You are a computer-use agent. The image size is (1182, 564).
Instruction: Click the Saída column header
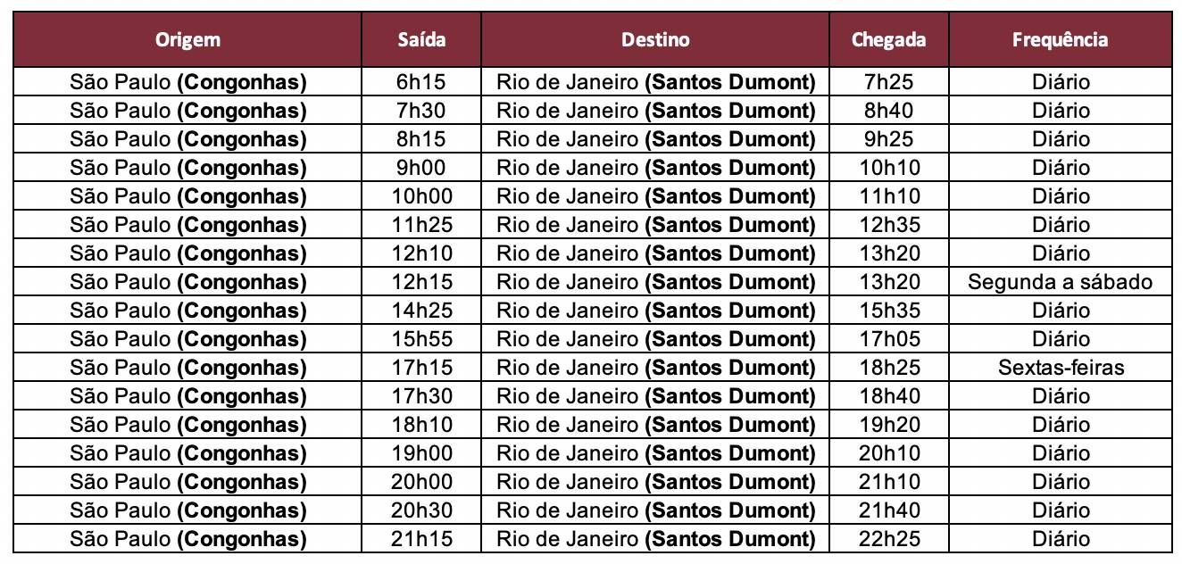421,39
